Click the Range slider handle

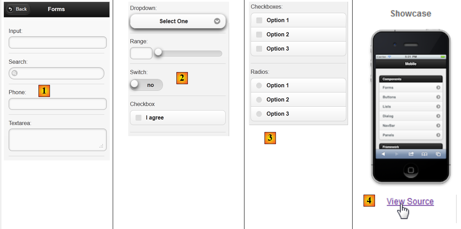pyautogui.click(x=158, y=52)
